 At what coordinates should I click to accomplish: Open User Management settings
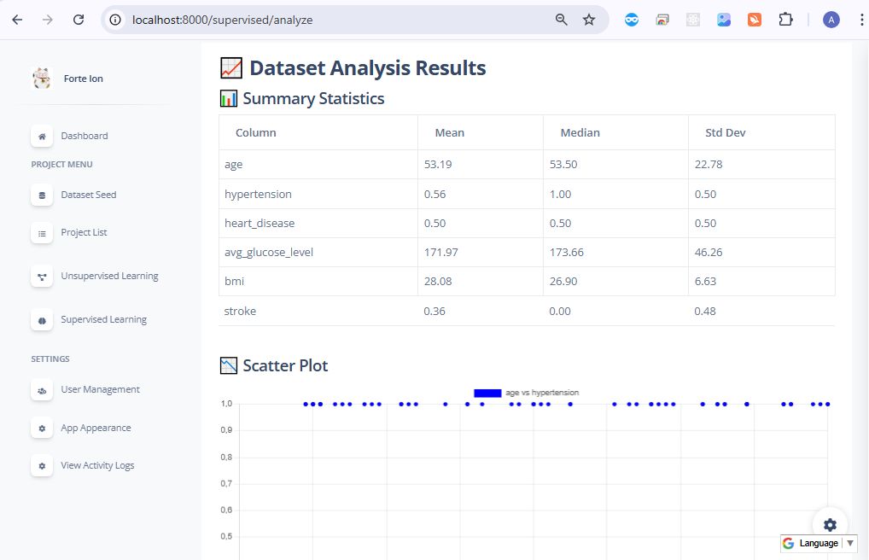pyautogui.click(x=101, y=389)
